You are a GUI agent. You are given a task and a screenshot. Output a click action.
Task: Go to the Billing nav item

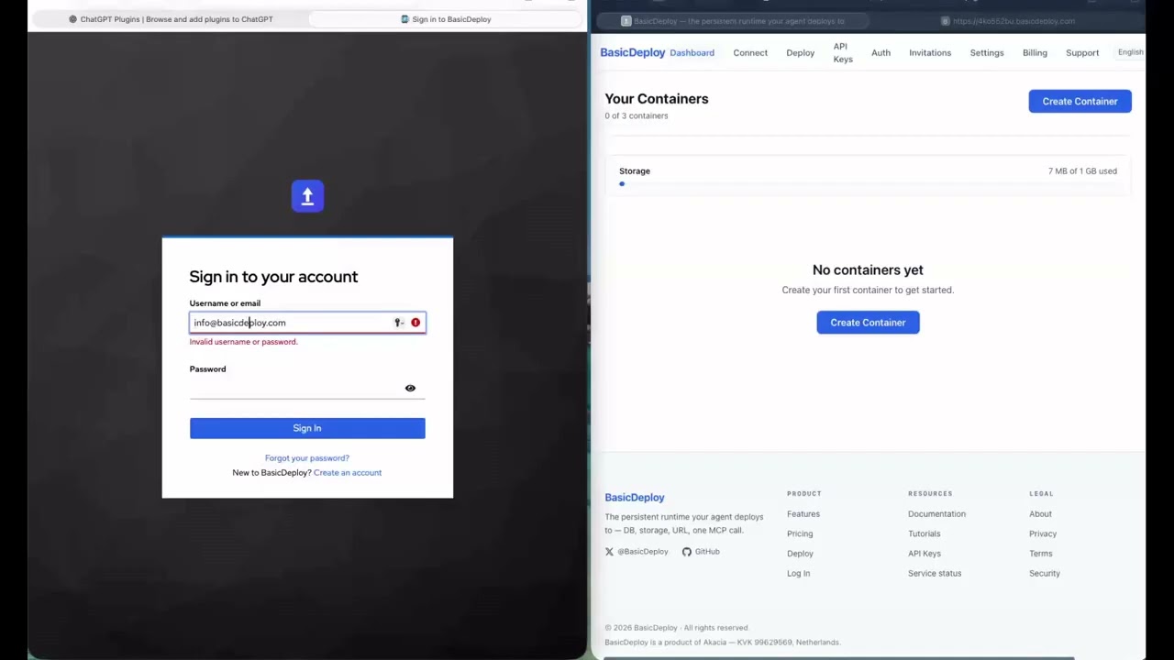coord(1035,53)
